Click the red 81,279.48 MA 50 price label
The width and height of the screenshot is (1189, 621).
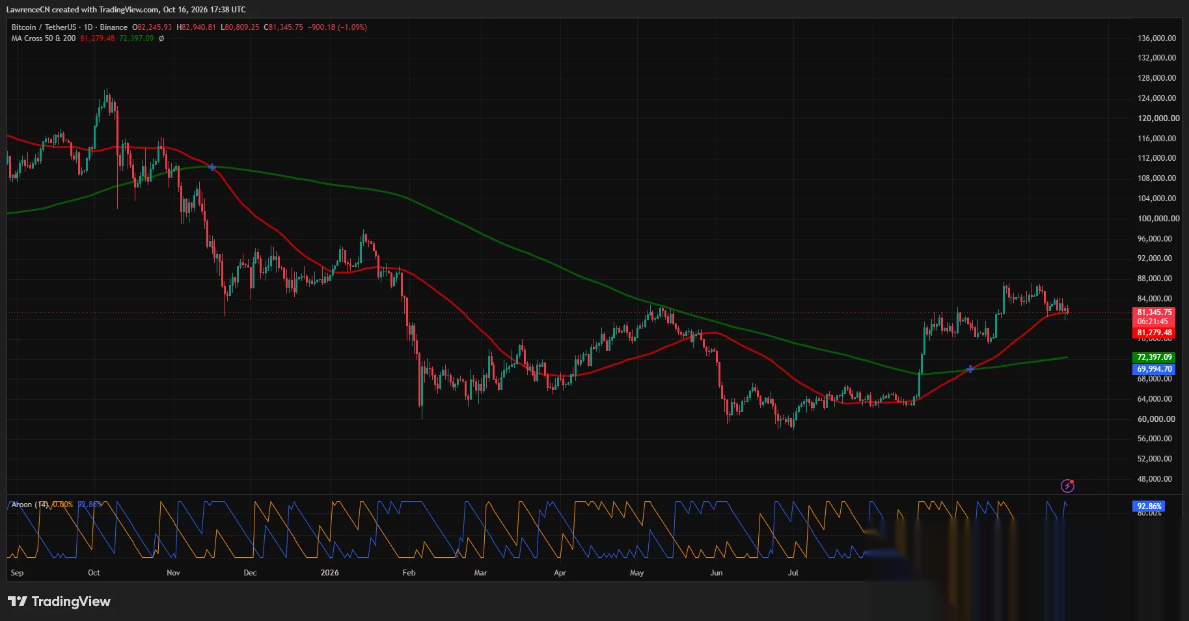point(1154,333)
